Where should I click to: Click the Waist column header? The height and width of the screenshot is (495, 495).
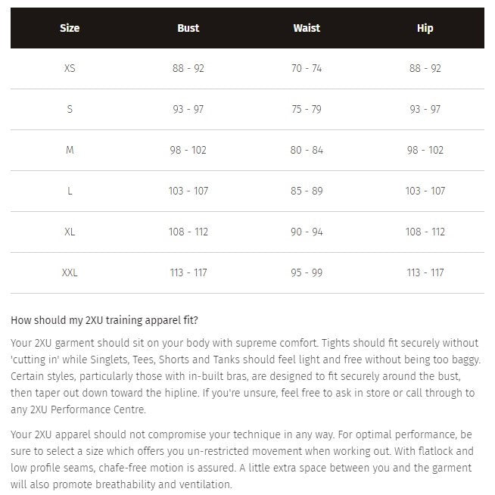point(307,28)
